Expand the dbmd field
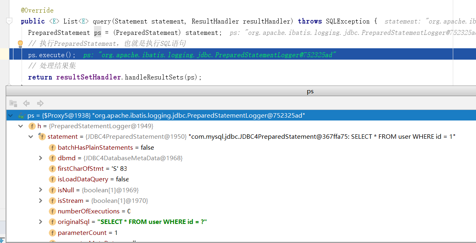The image size is (476, 243). 41,158
